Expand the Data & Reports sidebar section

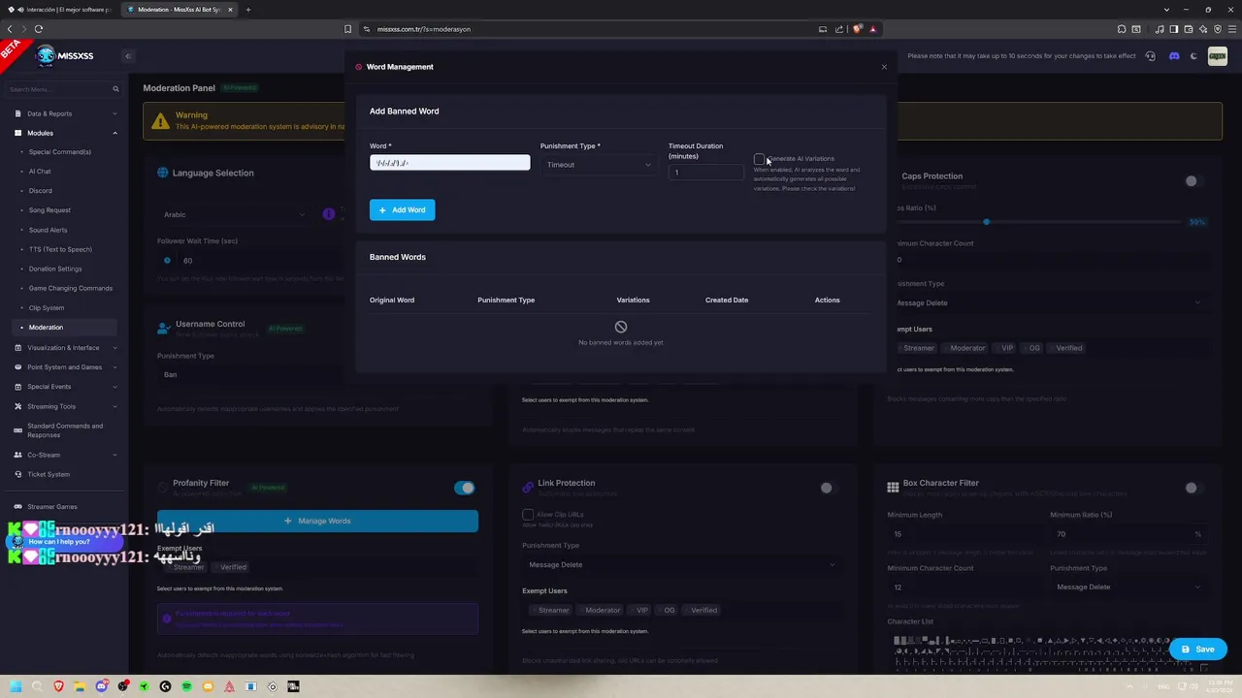[66, 113]
